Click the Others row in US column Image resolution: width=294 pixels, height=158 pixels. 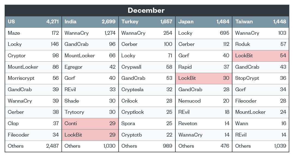click(x=33, y=146)
